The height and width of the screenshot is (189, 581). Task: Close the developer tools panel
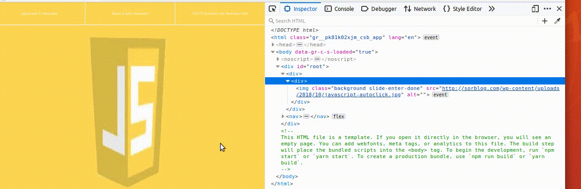coord(559,9)
